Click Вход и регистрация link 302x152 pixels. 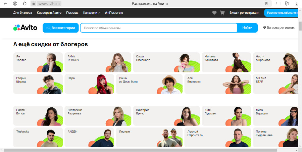click(x=244, y=13)
